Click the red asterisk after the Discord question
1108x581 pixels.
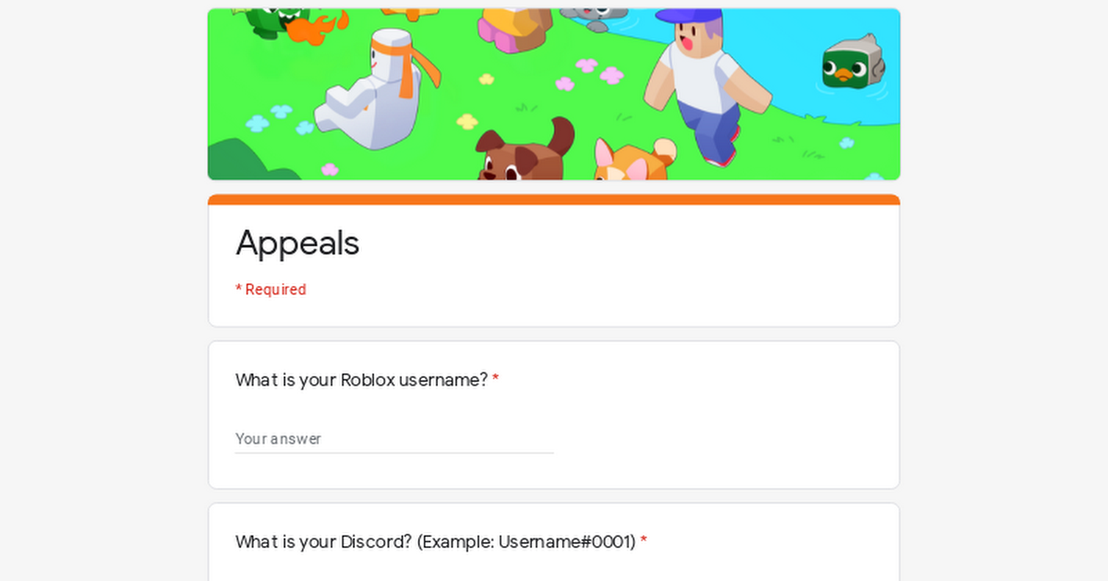pos(644,540)
